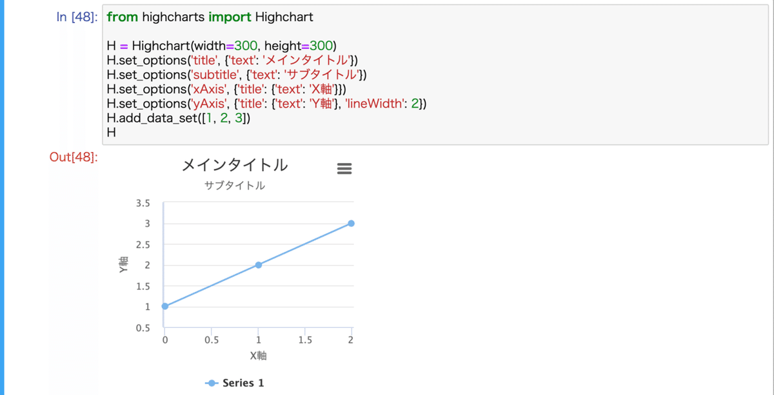
Task: Click the data point at x=0
Action: [164, 306]
